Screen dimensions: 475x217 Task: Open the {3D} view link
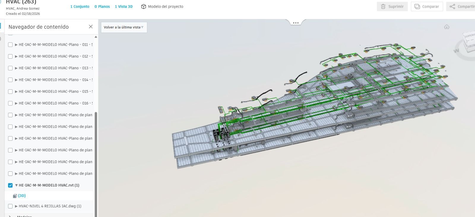click(22, 196)
